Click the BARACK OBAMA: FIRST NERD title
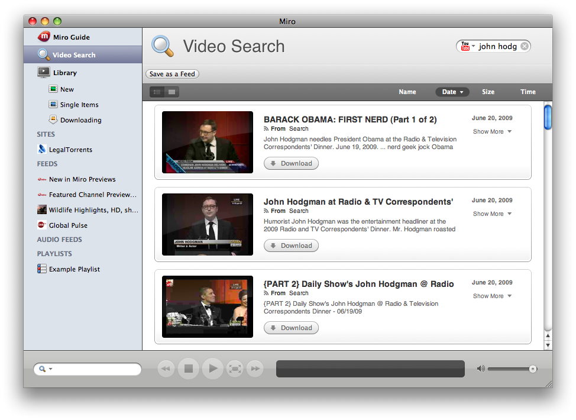 tap(350, 120)
